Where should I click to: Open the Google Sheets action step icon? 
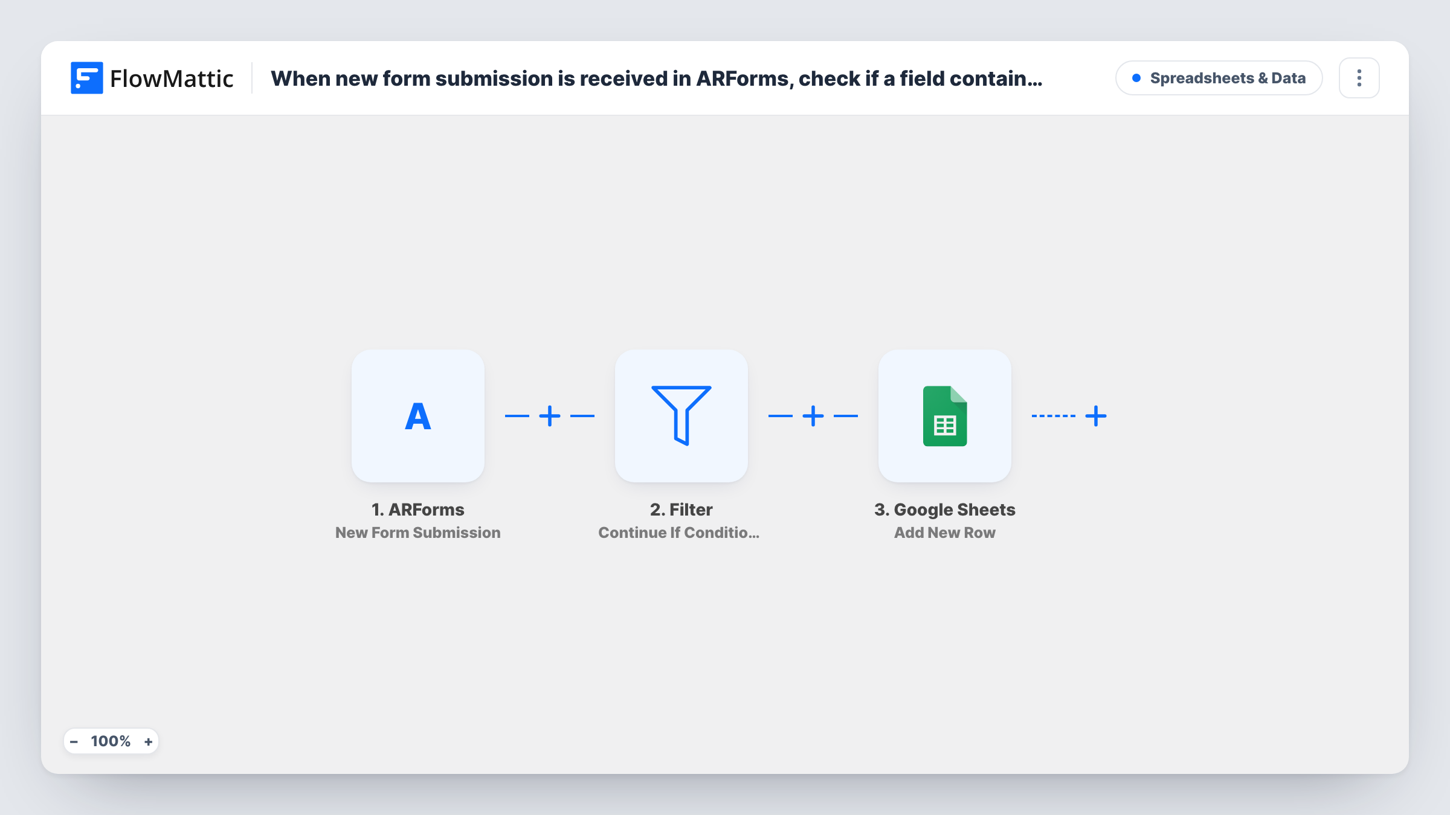click(x=945, y=416)
